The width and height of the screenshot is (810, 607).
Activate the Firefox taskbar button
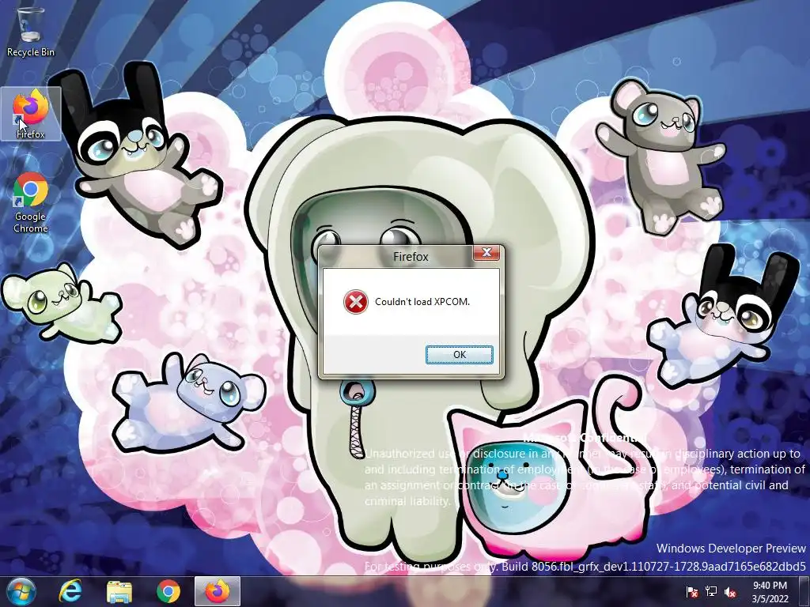[218, 591]
